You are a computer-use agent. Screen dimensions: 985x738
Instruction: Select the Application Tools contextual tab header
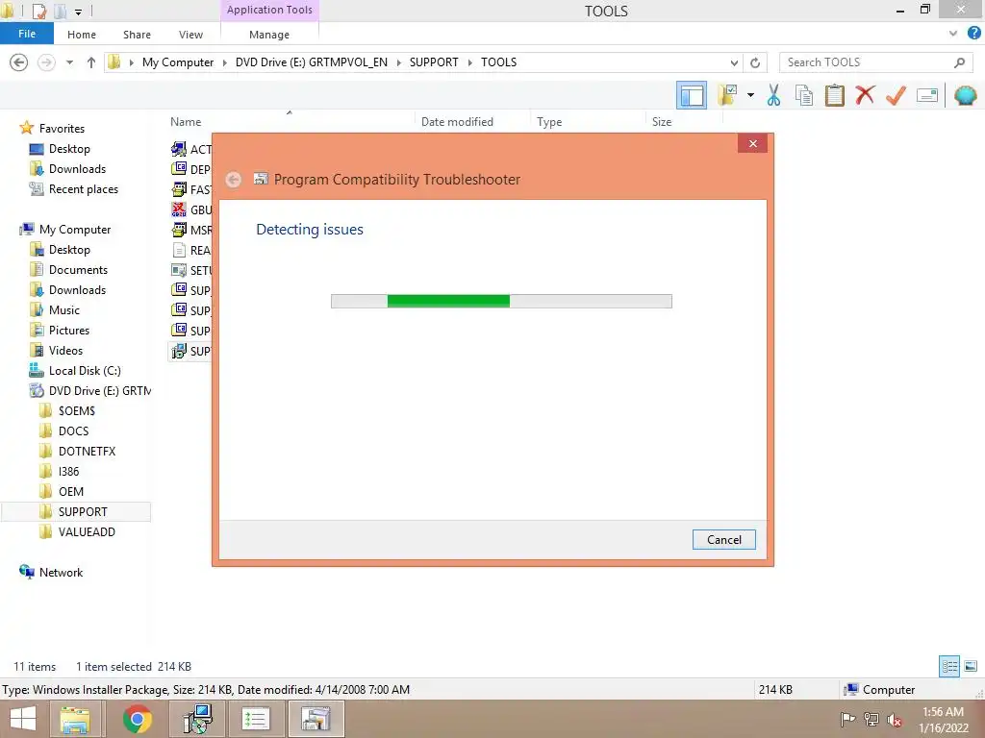click(269, 10)
